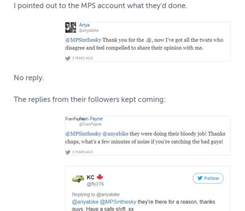
Task: Click the @anyabike handle under Anya's name
Action: [x=89, y=31]
